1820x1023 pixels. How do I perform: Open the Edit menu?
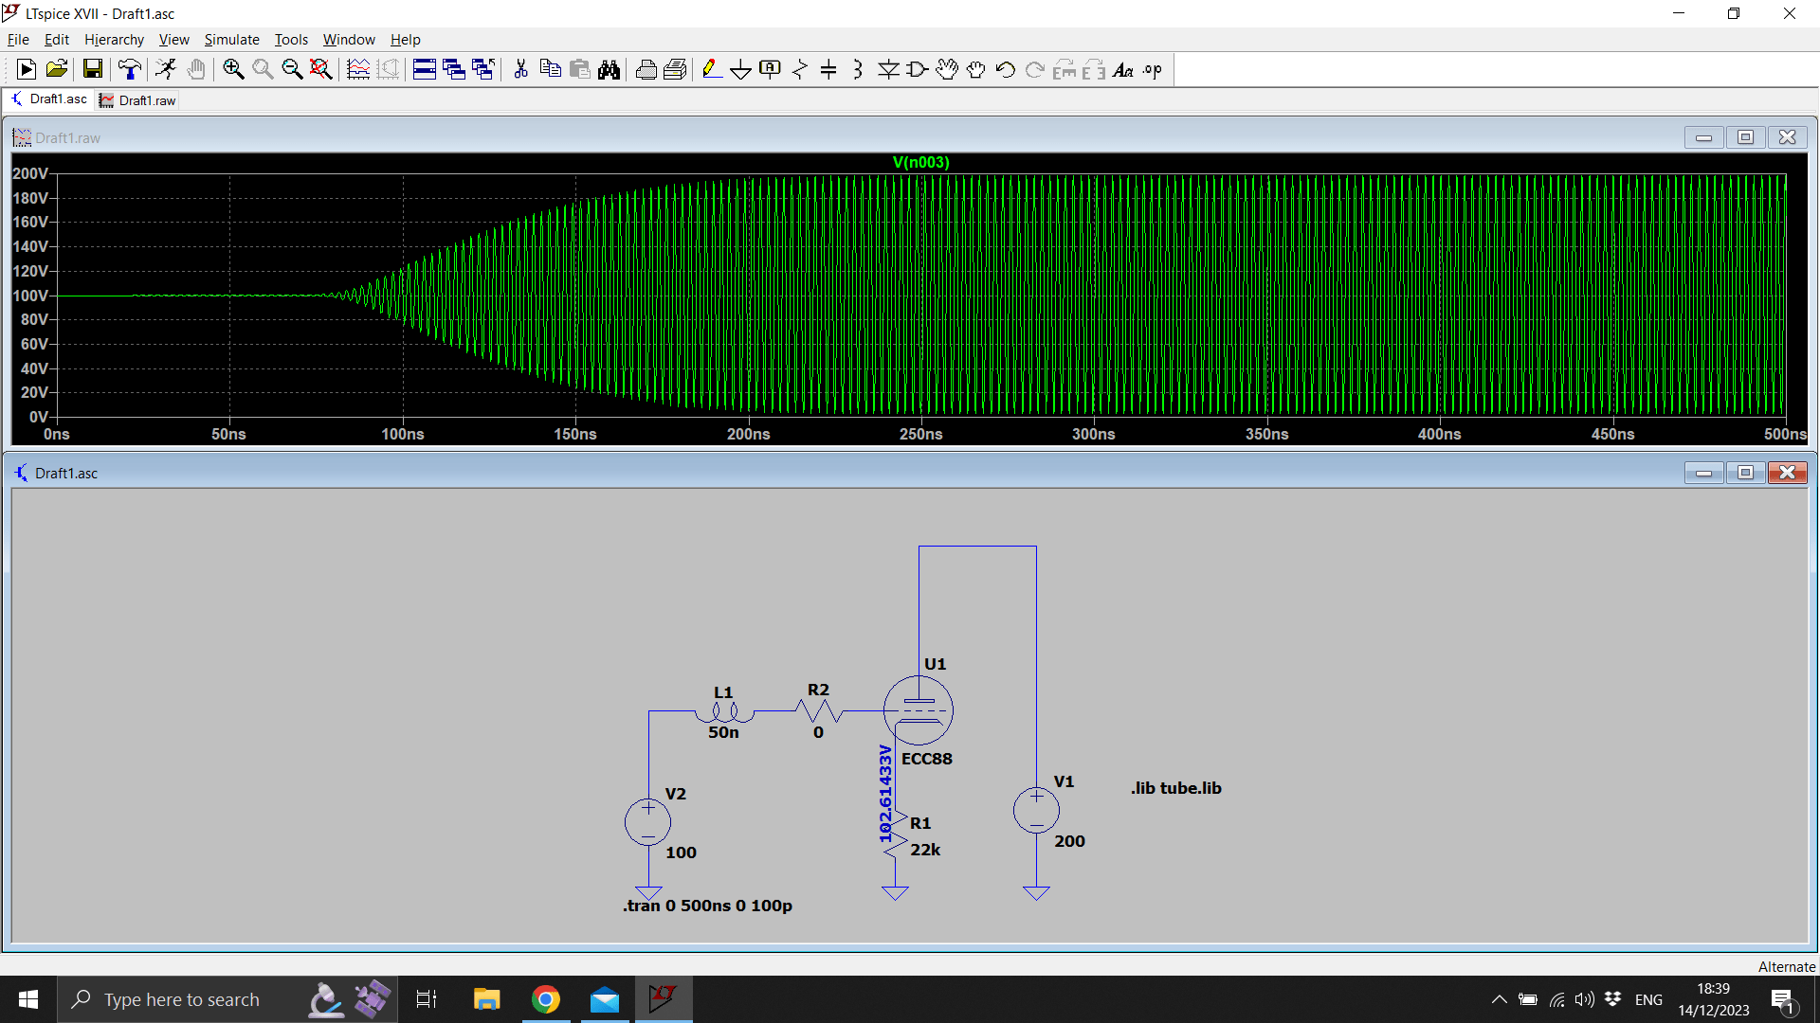click(x=57, y=39)
